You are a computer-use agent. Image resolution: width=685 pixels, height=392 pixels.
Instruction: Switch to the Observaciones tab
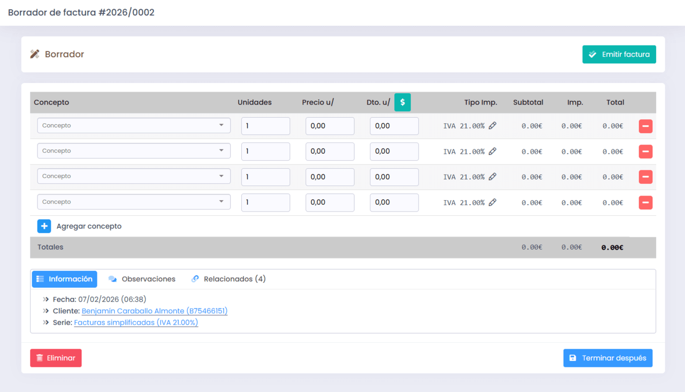click(x=142, y=279)
